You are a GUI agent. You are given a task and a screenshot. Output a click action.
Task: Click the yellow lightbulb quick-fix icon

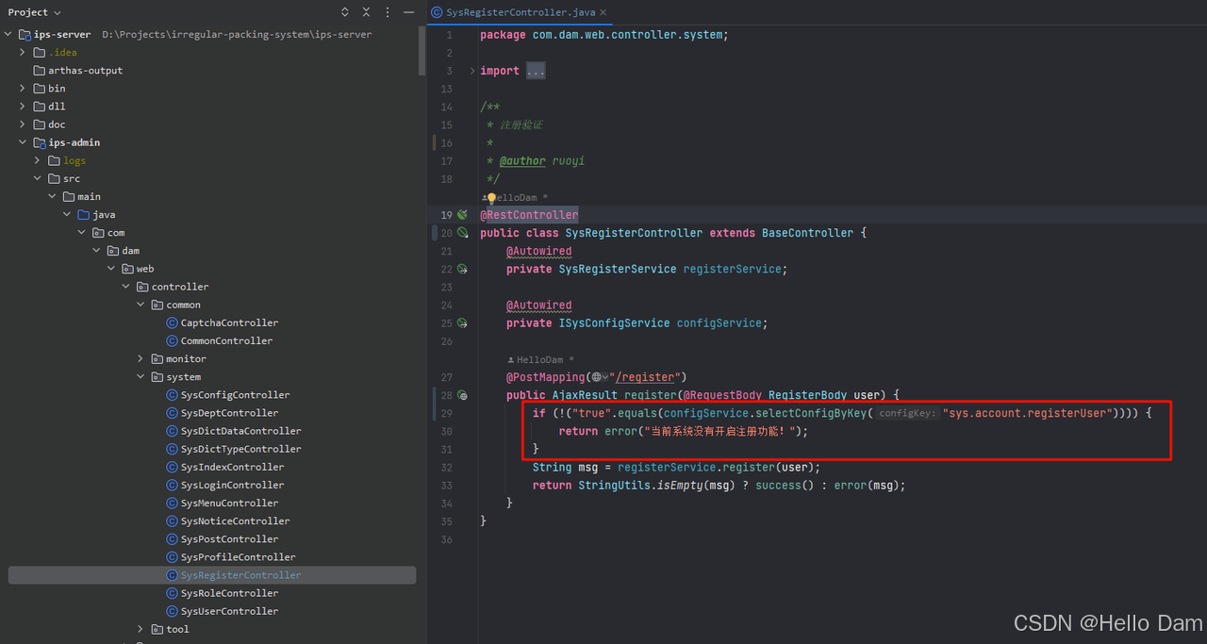pos(491,198)
